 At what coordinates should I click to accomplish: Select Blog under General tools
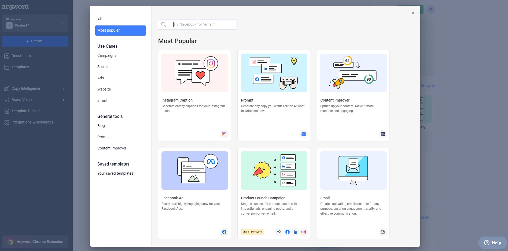pos(101,126)
